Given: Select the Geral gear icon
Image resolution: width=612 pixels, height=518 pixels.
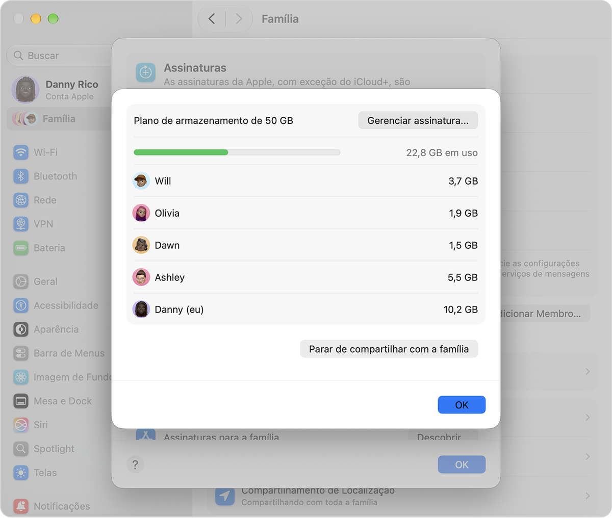Looking at the screenshot, I should [x=21, y=281].
